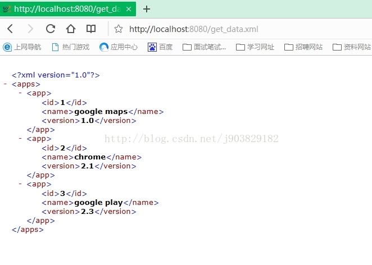Collapse the app element with id 3
This screenshot has width=372, height=265.
point(20,184)
